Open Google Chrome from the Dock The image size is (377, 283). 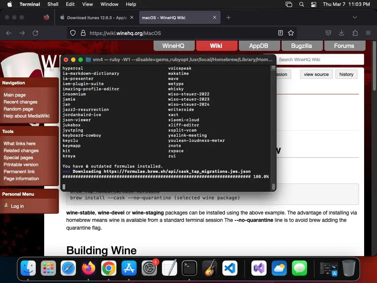pos(109,268)
